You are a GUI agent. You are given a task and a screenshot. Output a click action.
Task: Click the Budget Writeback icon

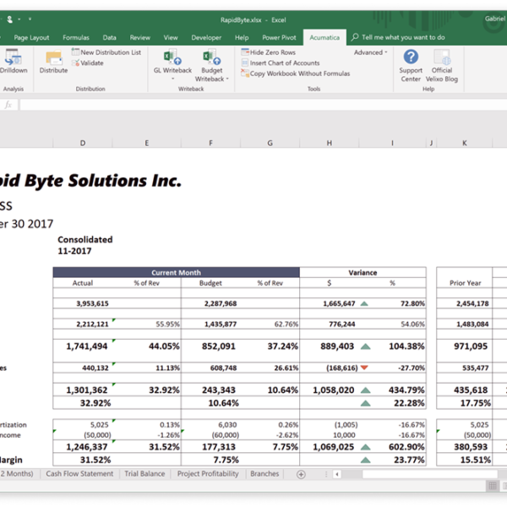click(212, 57)
